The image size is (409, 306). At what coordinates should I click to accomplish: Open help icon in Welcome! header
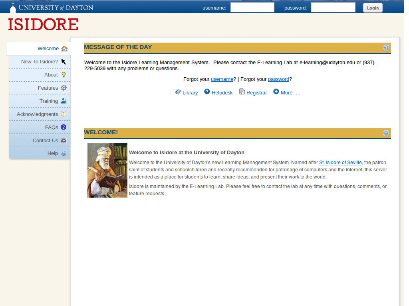386,133
